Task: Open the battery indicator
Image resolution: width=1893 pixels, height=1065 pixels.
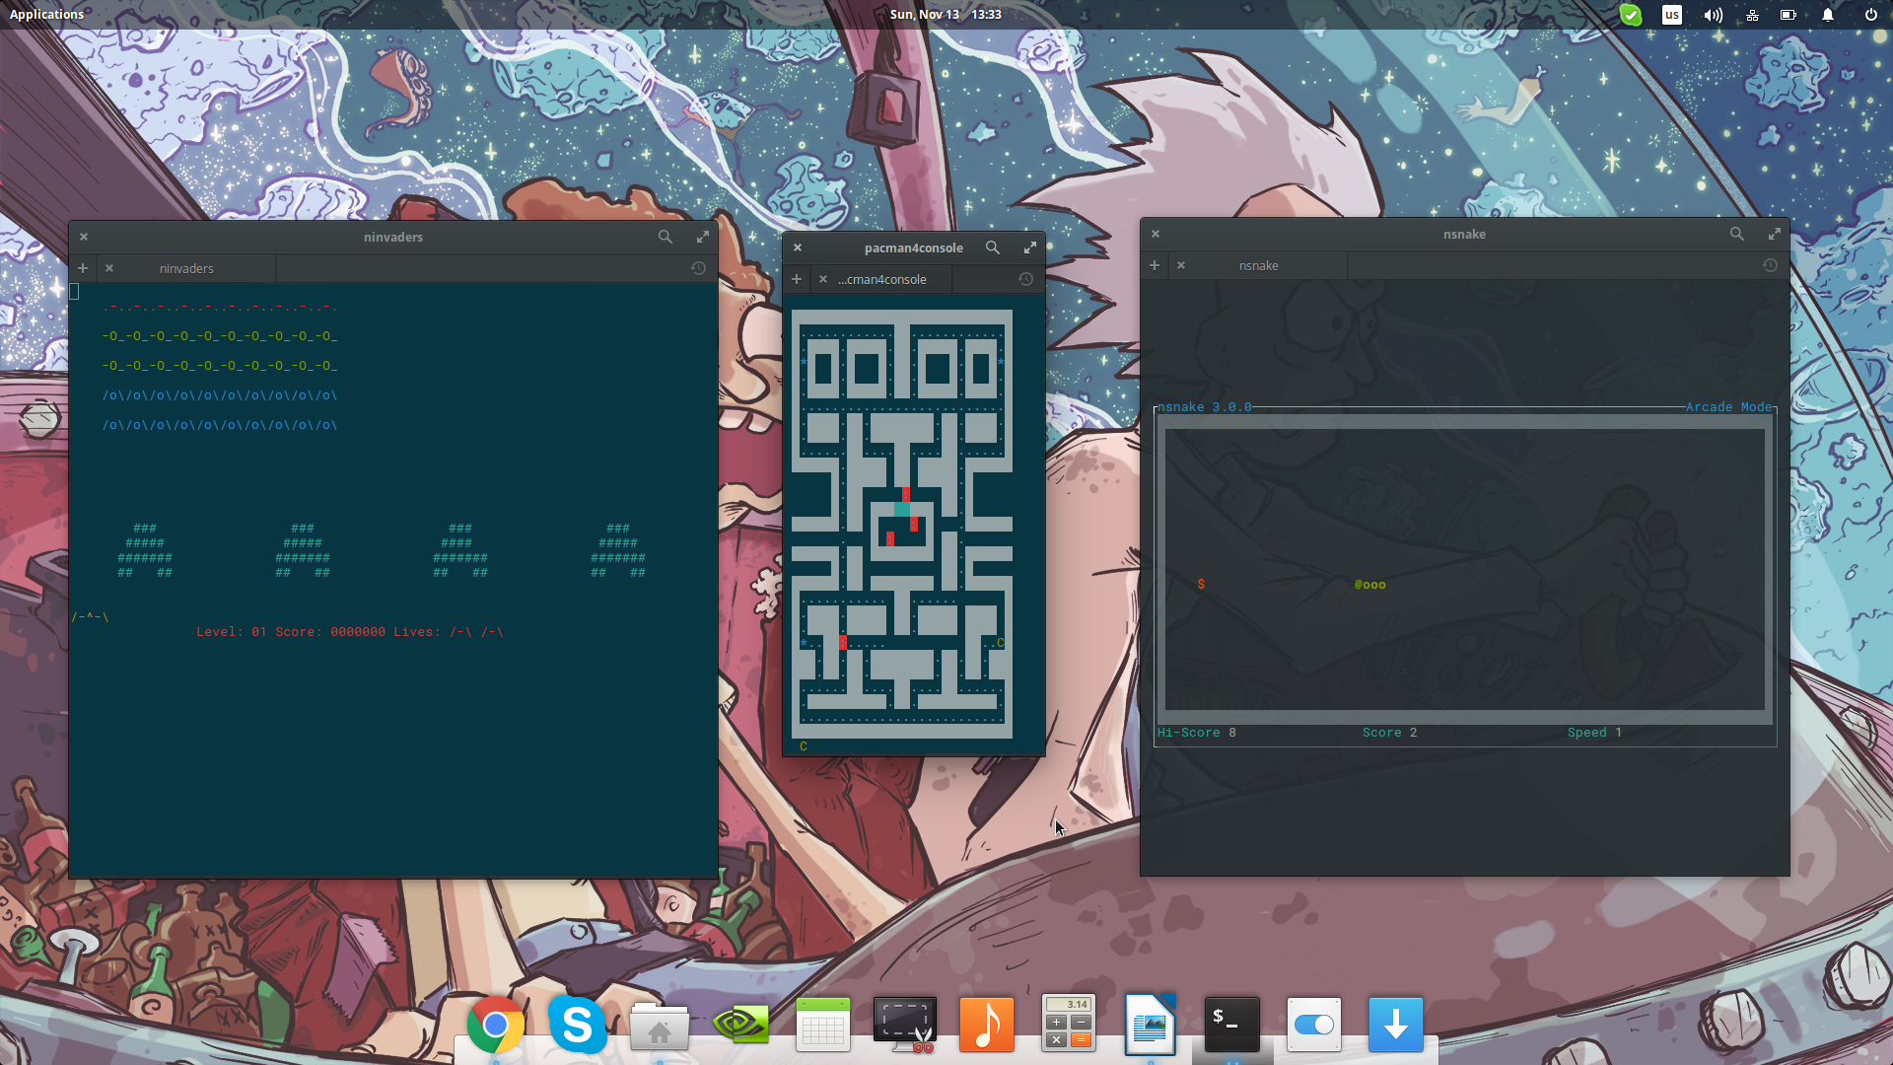Action: click(1788, 15)
